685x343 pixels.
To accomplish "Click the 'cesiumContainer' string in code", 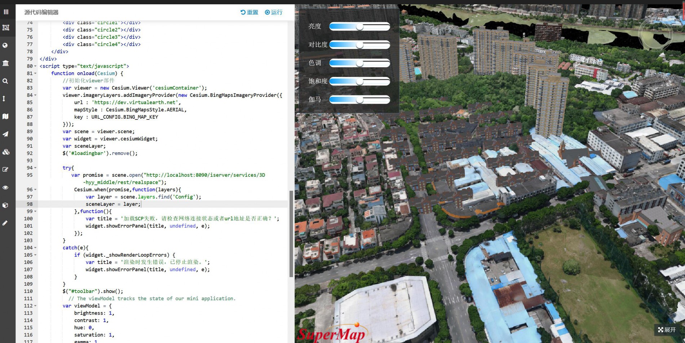I will pyautogui.click(x=177, y=88).
